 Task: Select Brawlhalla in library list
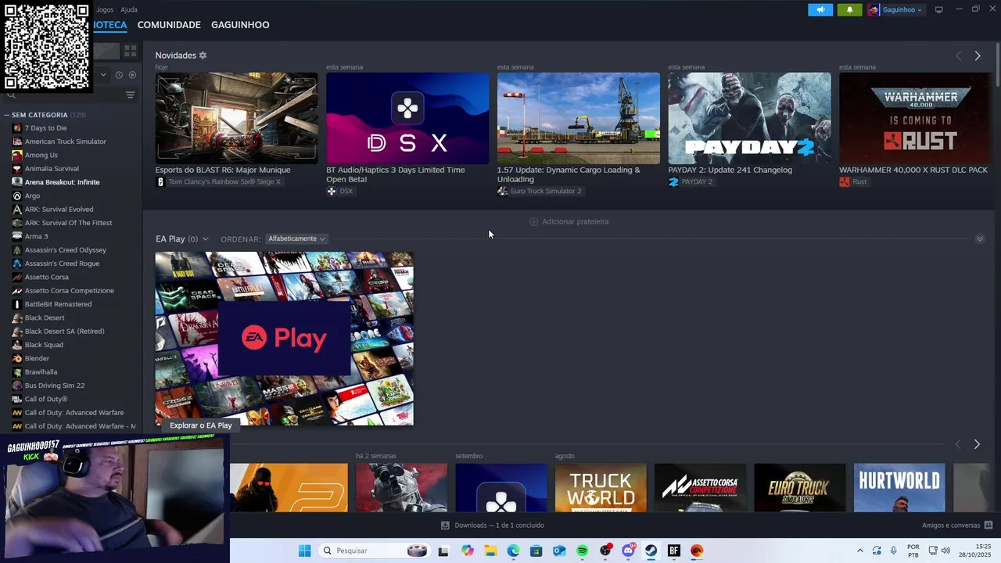41,372
